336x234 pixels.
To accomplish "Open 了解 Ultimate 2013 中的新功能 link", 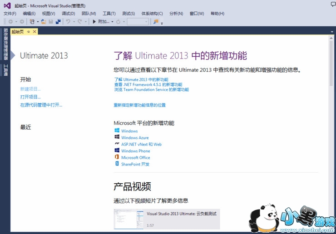I will coord(141,79).
